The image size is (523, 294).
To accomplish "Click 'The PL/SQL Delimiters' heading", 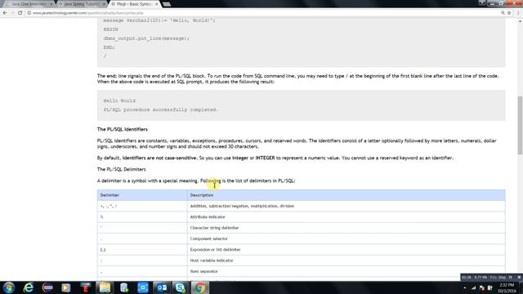I will [x=122, y=169].
